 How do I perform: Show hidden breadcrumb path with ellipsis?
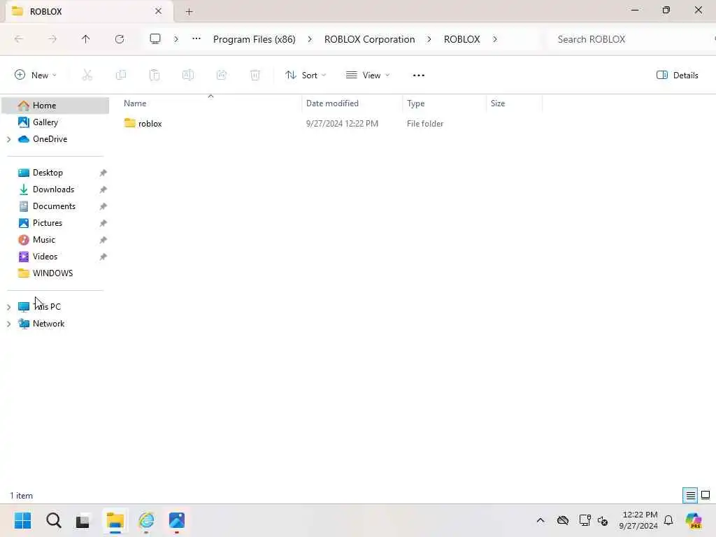tap(196, 39)
